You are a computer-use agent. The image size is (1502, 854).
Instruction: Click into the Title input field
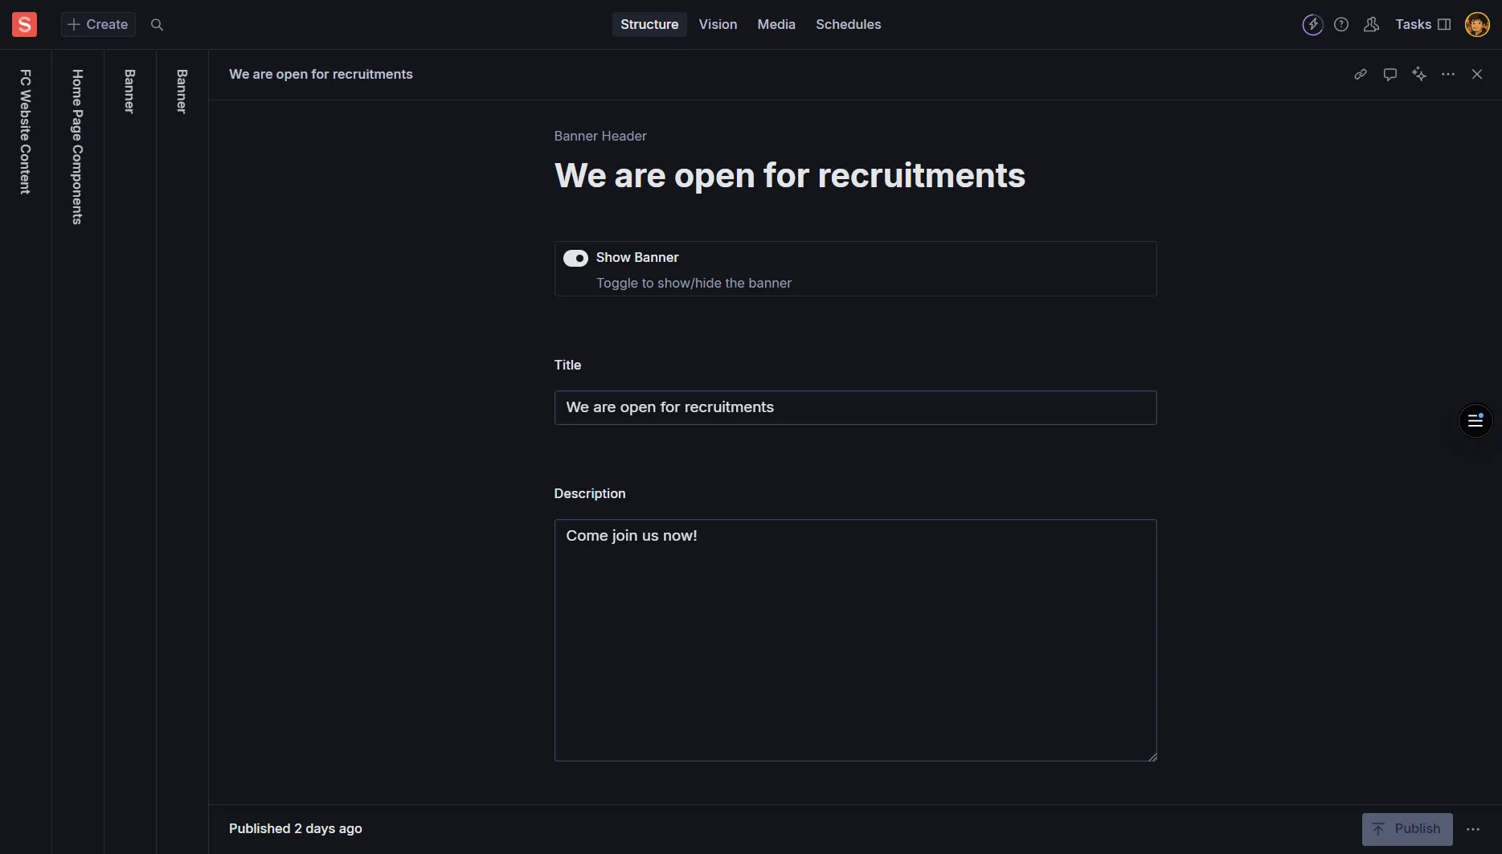[855, 408]
